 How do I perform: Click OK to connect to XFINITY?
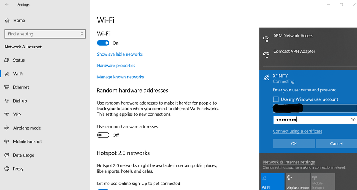(x=294, y=143)
